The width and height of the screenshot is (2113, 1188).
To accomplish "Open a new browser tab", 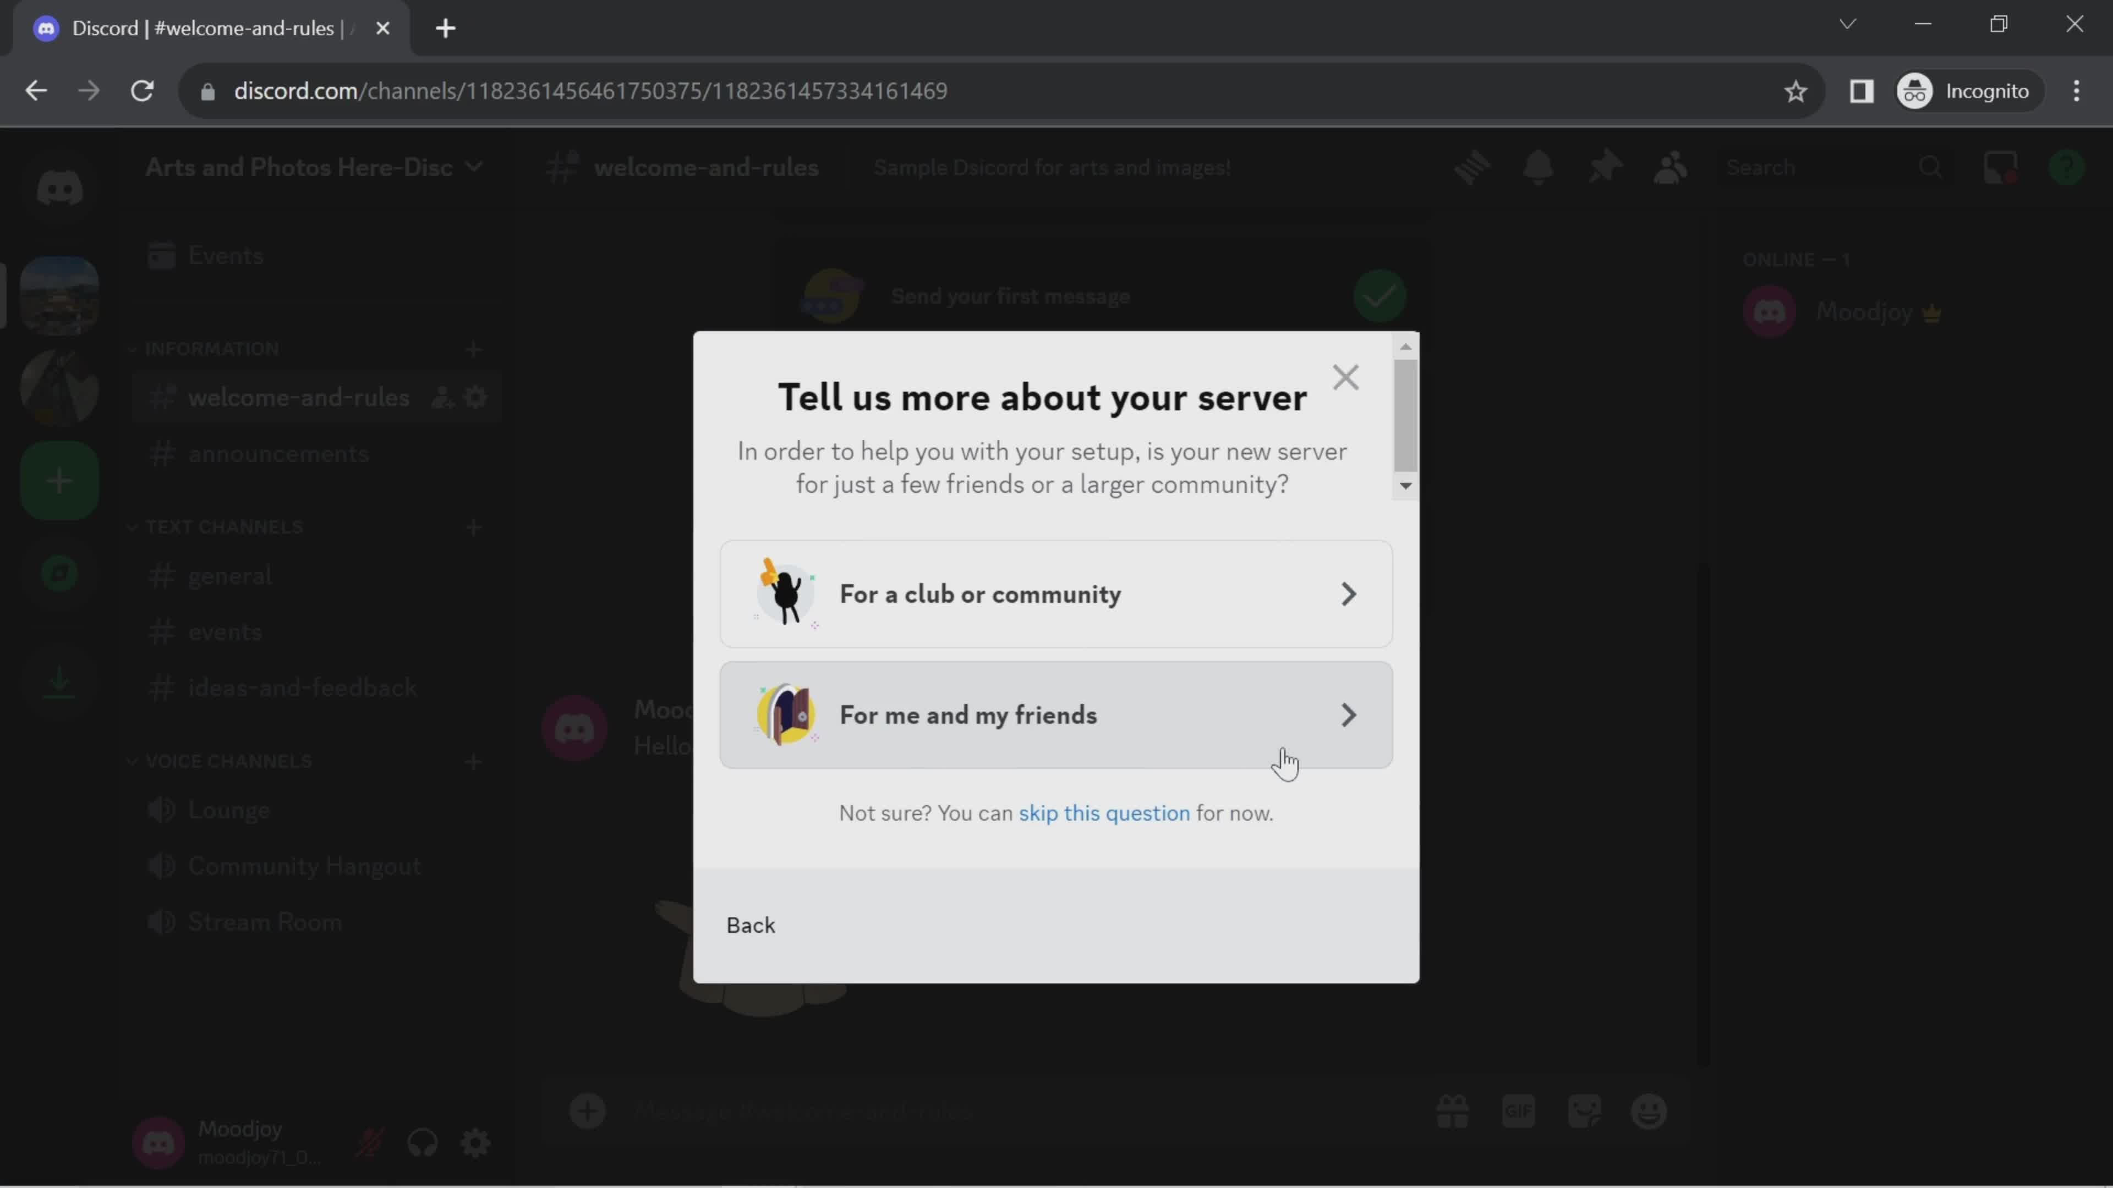I will (x=445, y=29).
